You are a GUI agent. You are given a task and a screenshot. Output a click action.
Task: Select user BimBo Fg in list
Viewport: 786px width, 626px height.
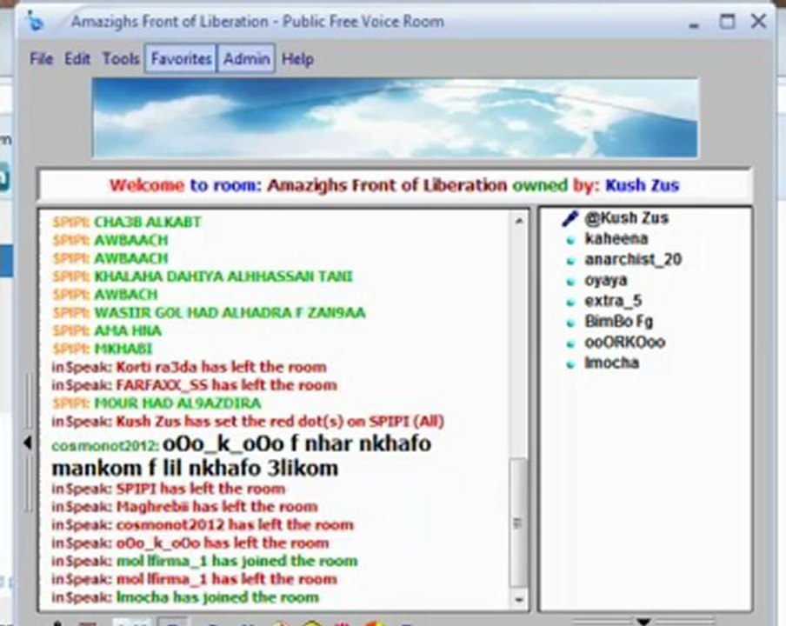(618, 322)
